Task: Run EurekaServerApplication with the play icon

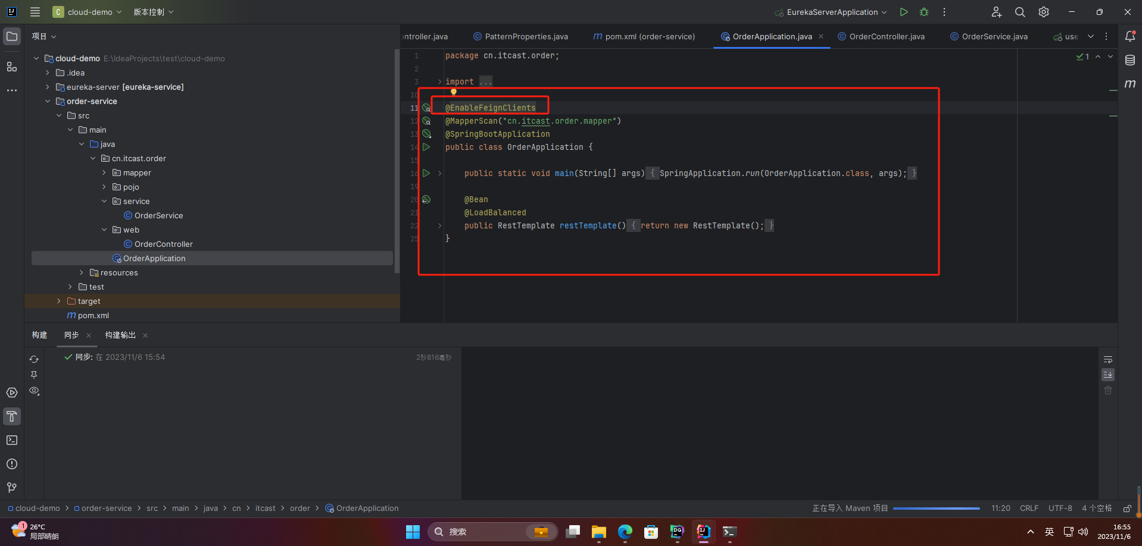Action: click(904, 12)
